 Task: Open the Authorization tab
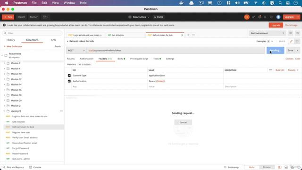tap(86, 59)
